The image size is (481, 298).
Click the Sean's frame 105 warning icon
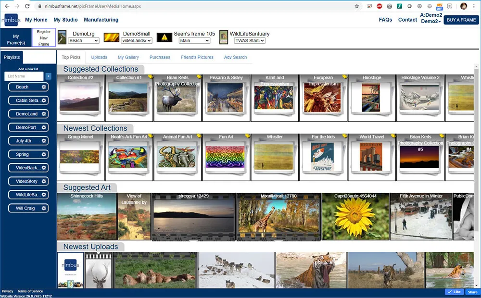pos(165,37)
